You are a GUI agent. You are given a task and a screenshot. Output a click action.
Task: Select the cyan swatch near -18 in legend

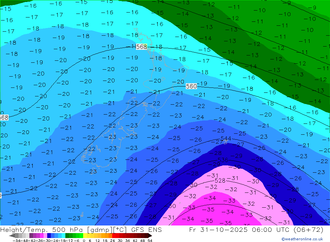coord(63,235)
